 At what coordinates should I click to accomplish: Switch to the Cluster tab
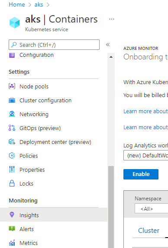[x=149, y=231]
